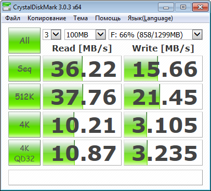Start the Seq benchmark

coord(24,69)
